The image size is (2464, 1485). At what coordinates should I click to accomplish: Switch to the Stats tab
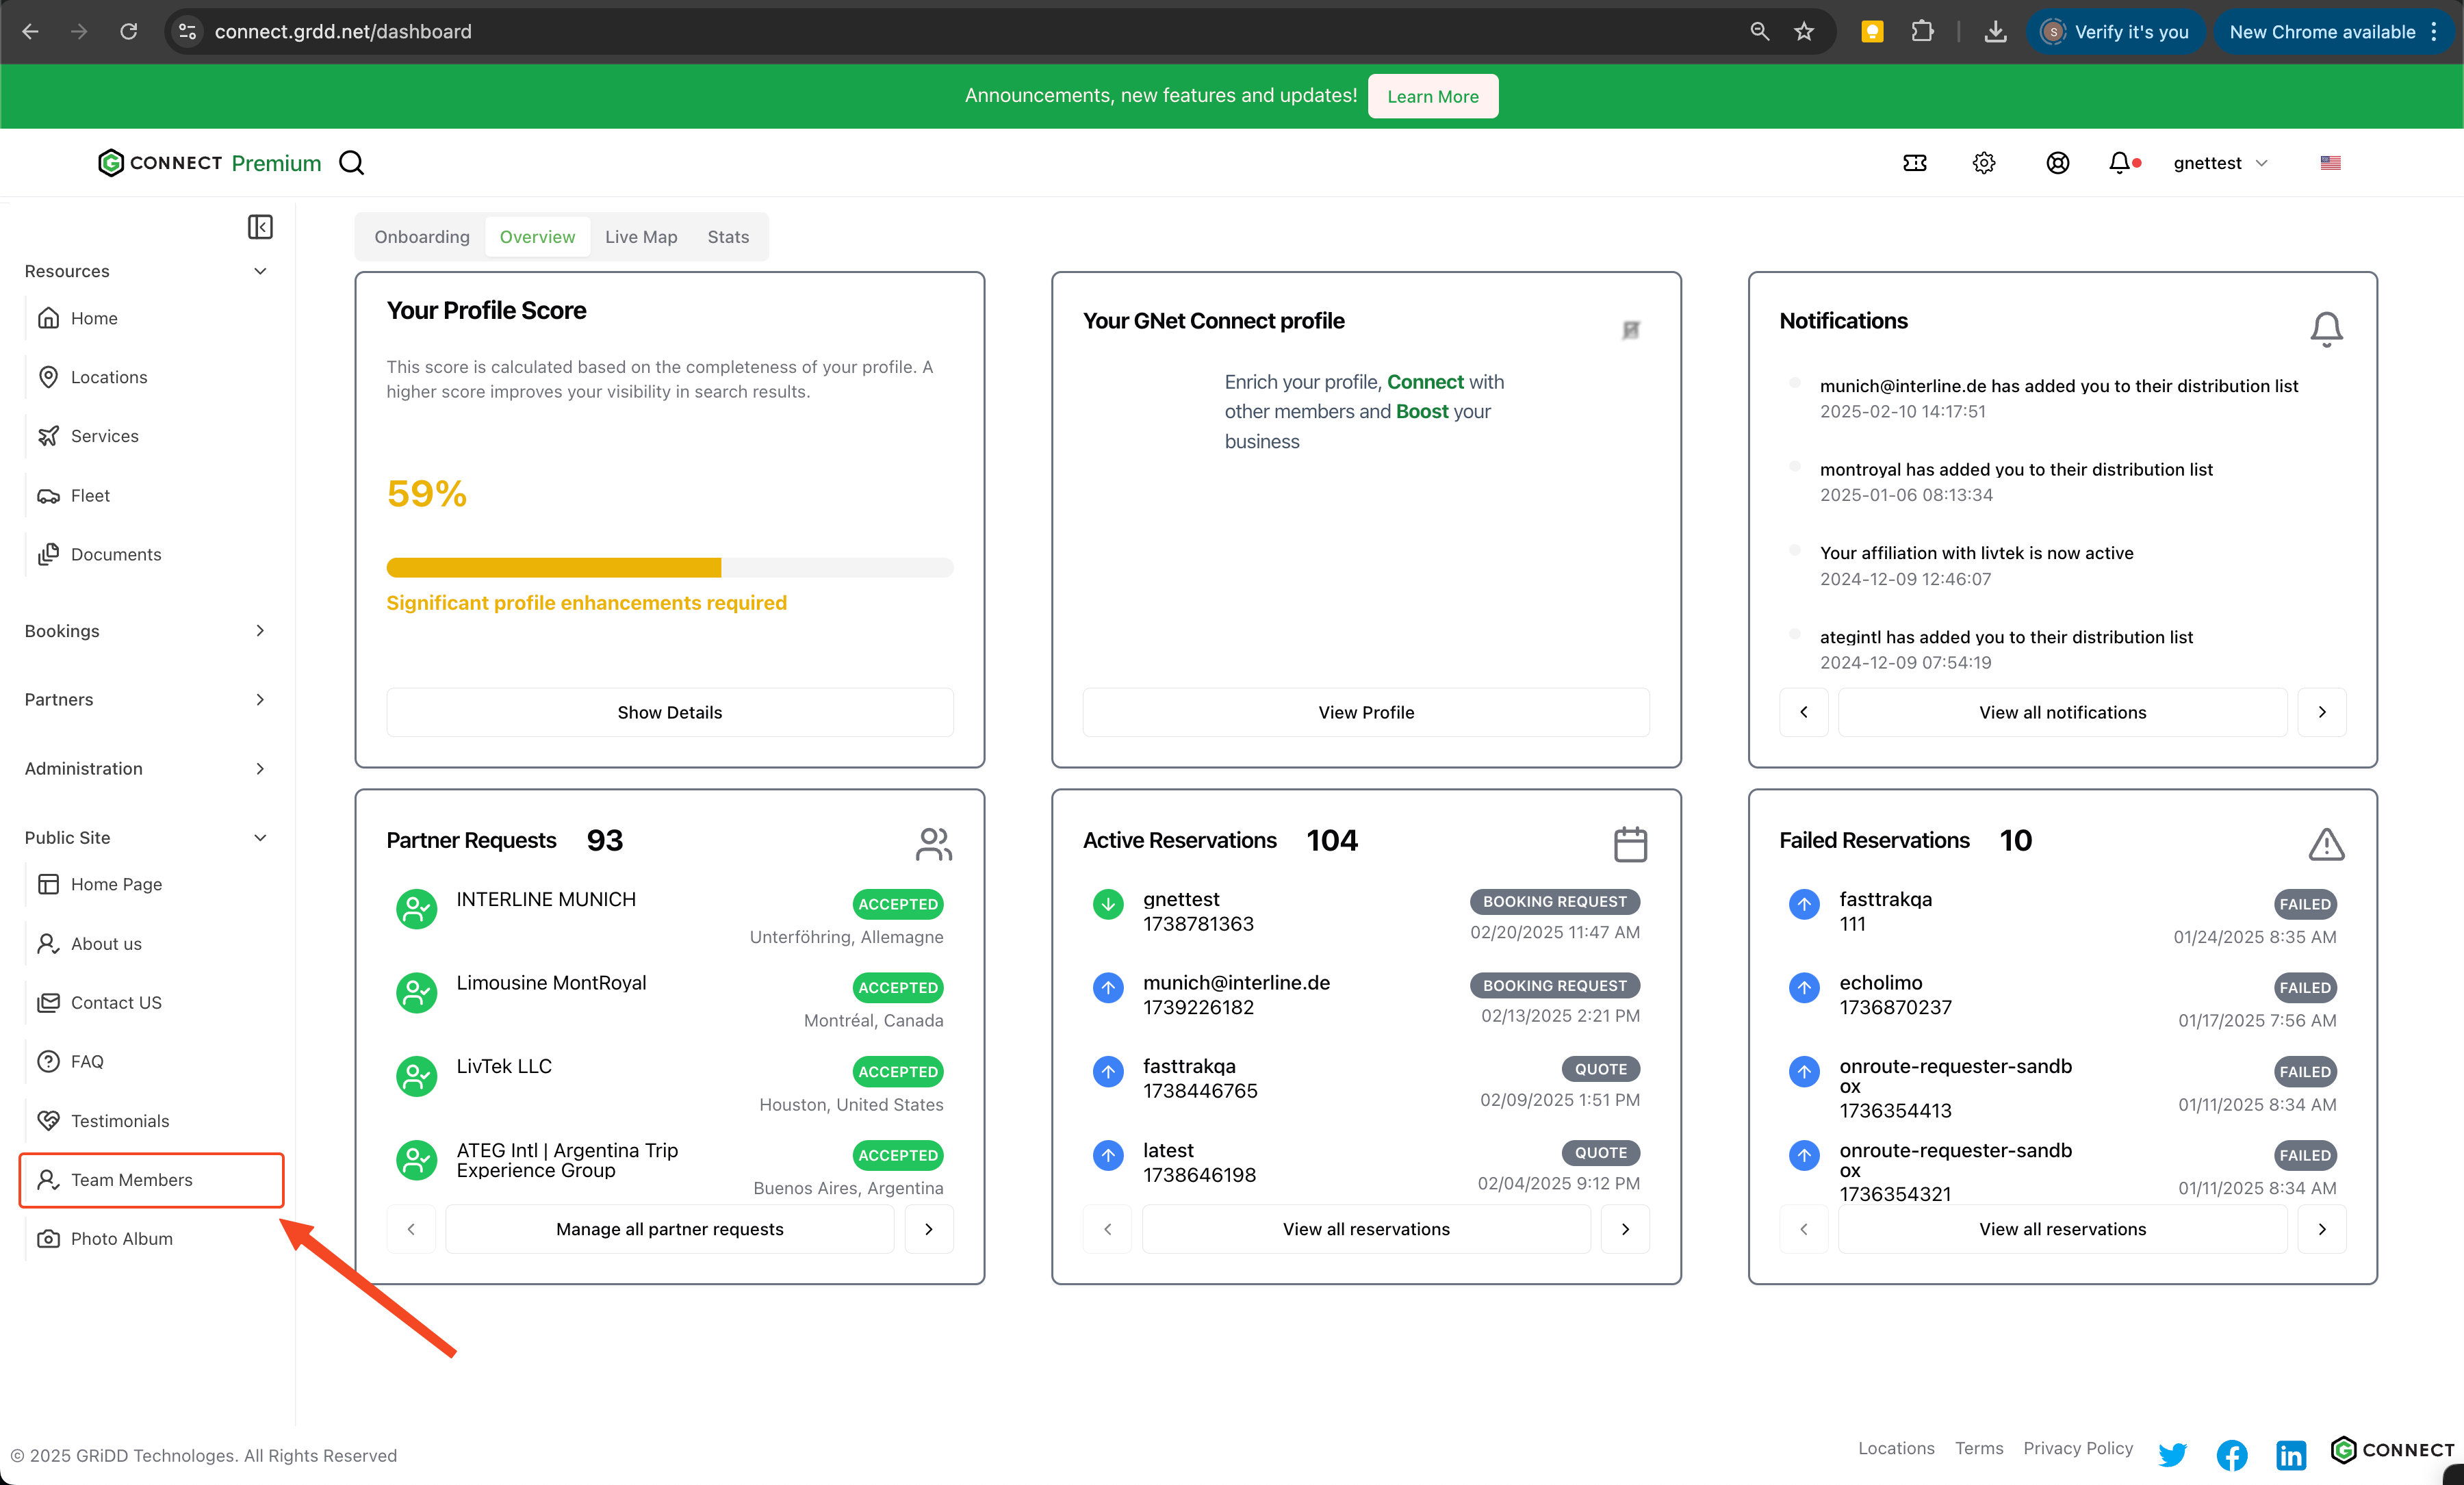(x=728, y=237)
